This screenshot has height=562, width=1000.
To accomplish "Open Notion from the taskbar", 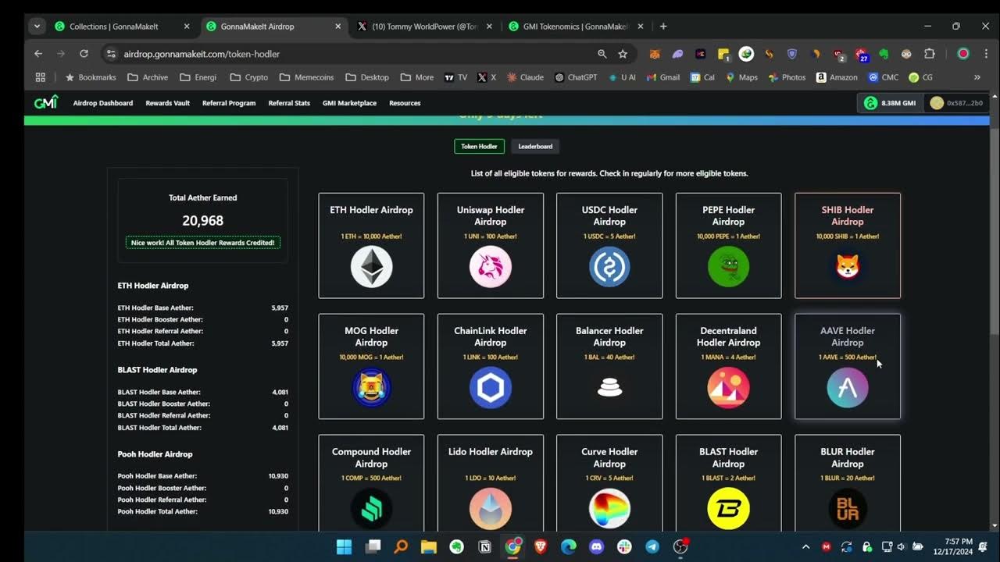I will pyautogui.click(x=485, y=546).
